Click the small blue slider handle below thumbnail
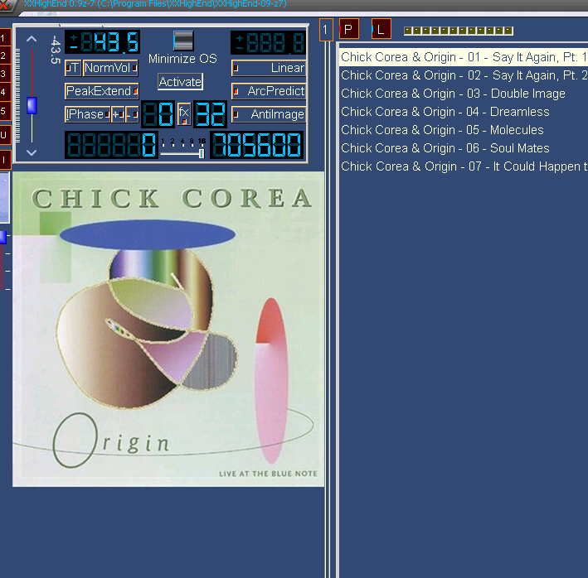This screenshot has height=578, width=588. click(3, 237)
